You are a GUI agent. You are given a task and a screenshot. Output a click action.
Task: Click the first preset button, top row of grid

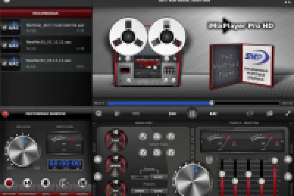point(143,136)
